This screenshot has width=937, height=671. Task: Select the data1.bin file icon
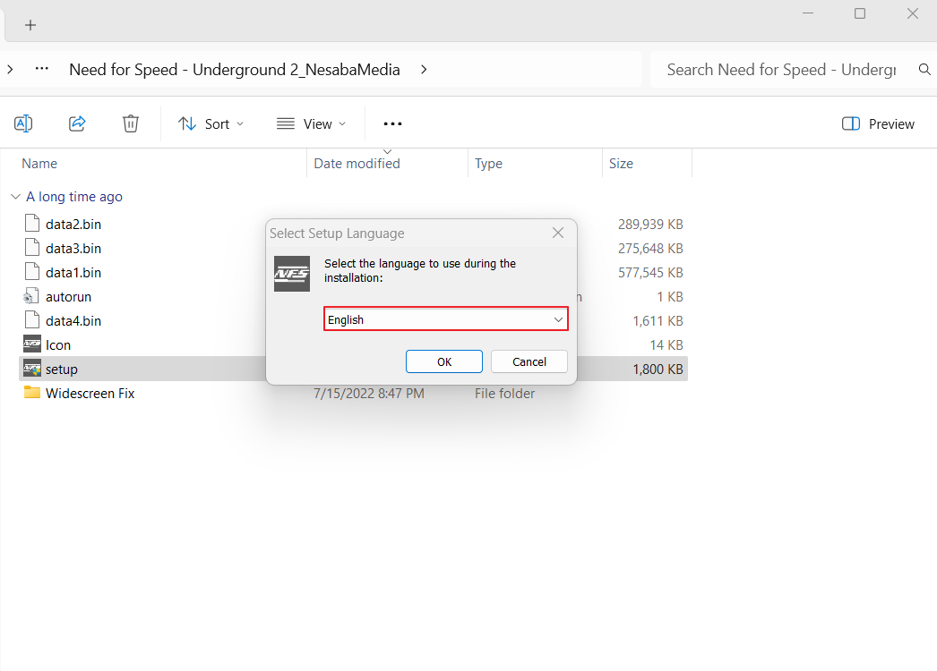pyautogui.click(x=31, y=272)
